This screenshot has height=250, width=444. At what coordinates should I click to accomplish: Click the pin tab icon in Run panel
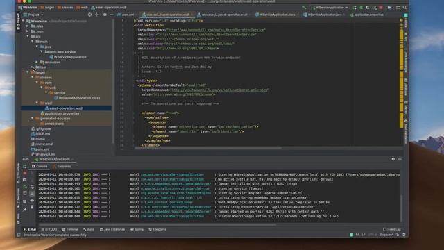click(x=25, y=210)
